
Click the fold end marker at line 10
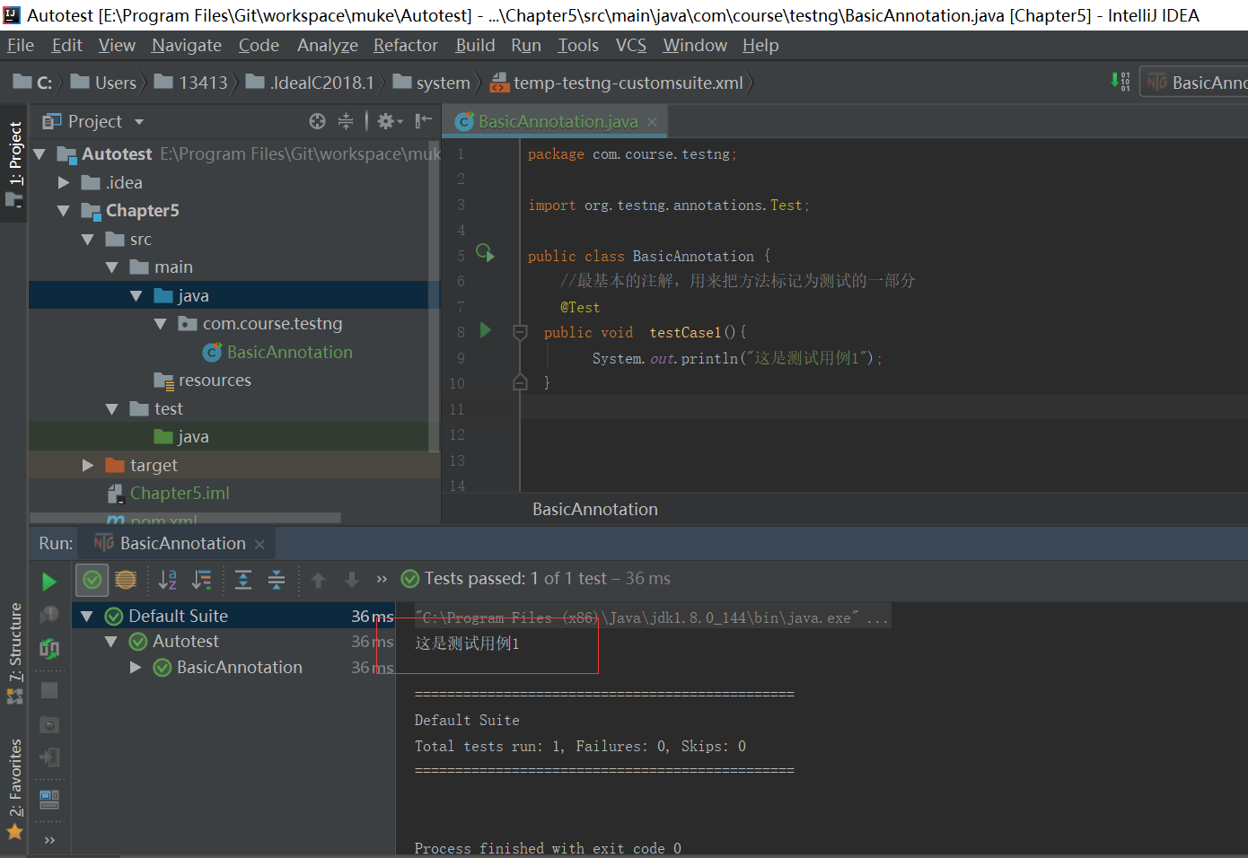click(520, 382)
